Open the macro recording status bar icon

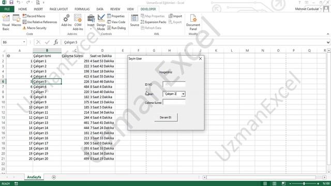pyautogui.click(x=16, y=184)
